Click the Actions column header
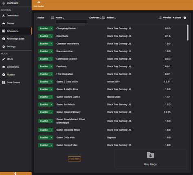Image resolution: width=193 pixels, height=175 pixels. pyautogui.click(x=177, y=18)
